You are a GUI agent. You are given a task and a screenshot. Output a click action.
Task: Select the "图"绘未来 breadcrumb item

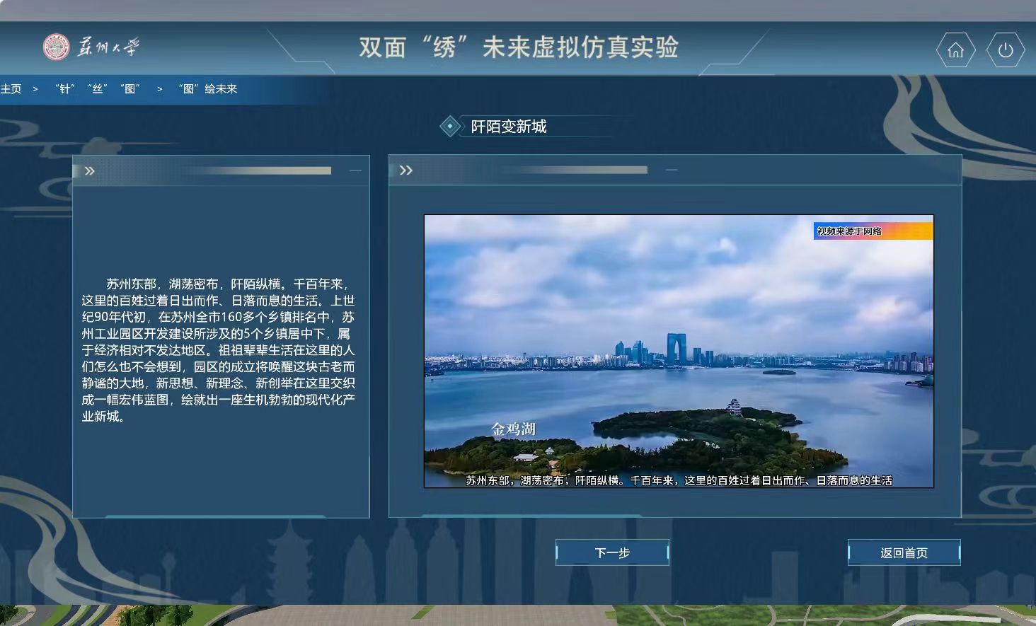(207, 89)
